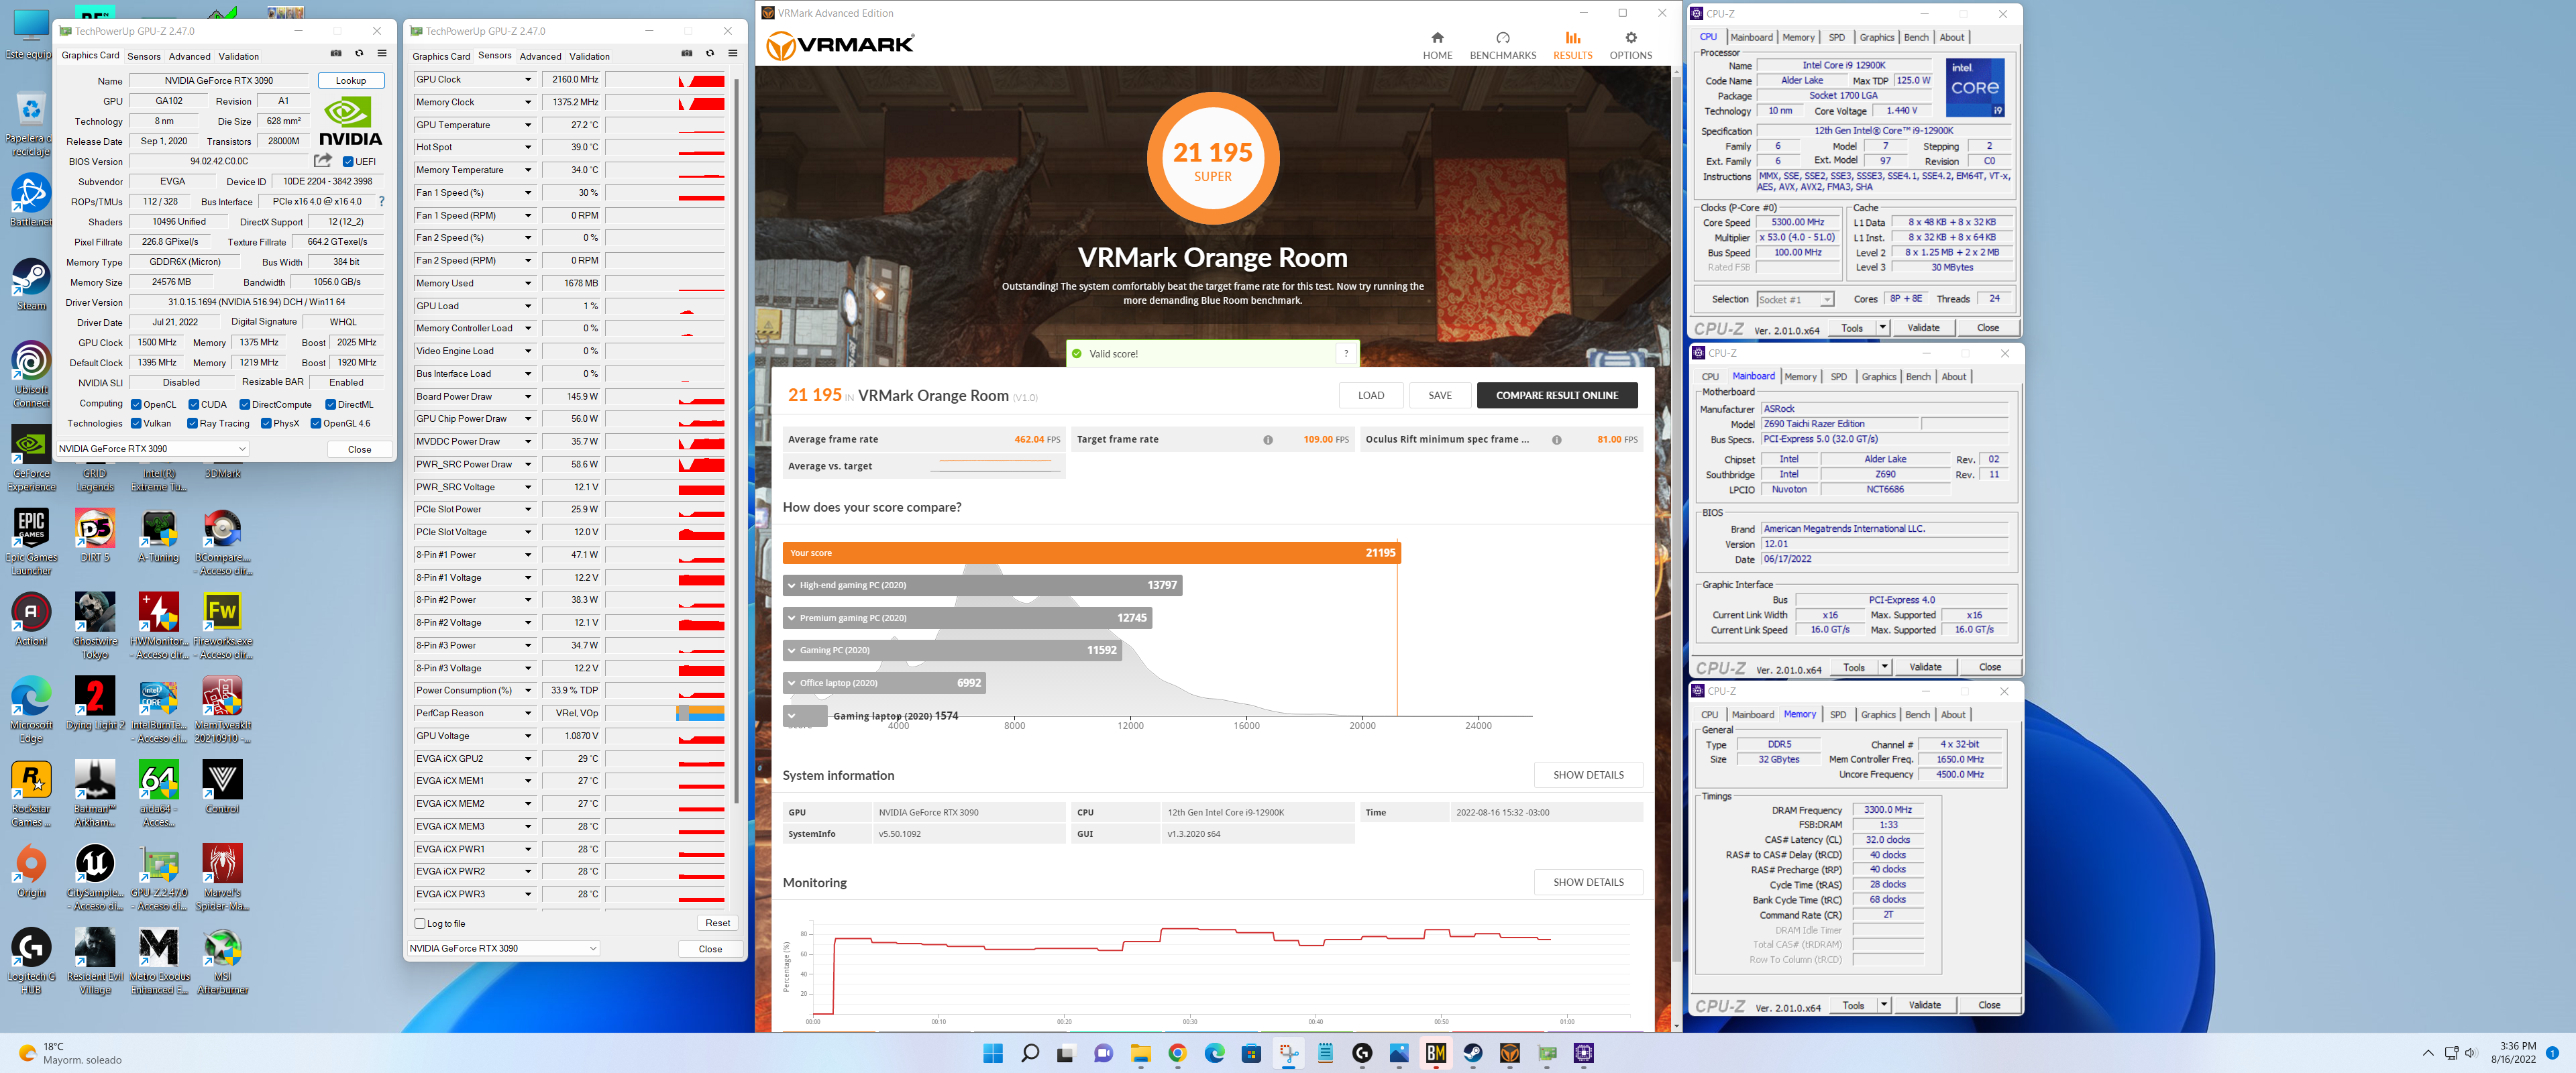2576x1073 pixels.
Task: Open the hamburger menu in GPU-Z Graphics Card window
Action: click(x=382, y=54)
